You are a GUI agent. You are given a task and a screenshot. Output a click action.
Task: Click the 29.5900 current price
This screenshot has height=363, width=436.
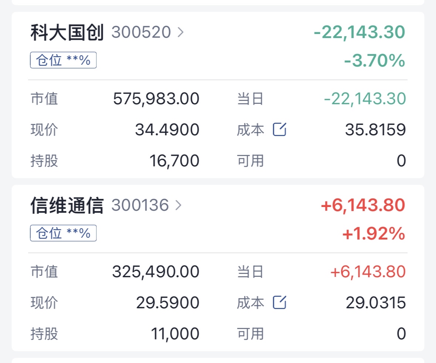pos(168,303)
